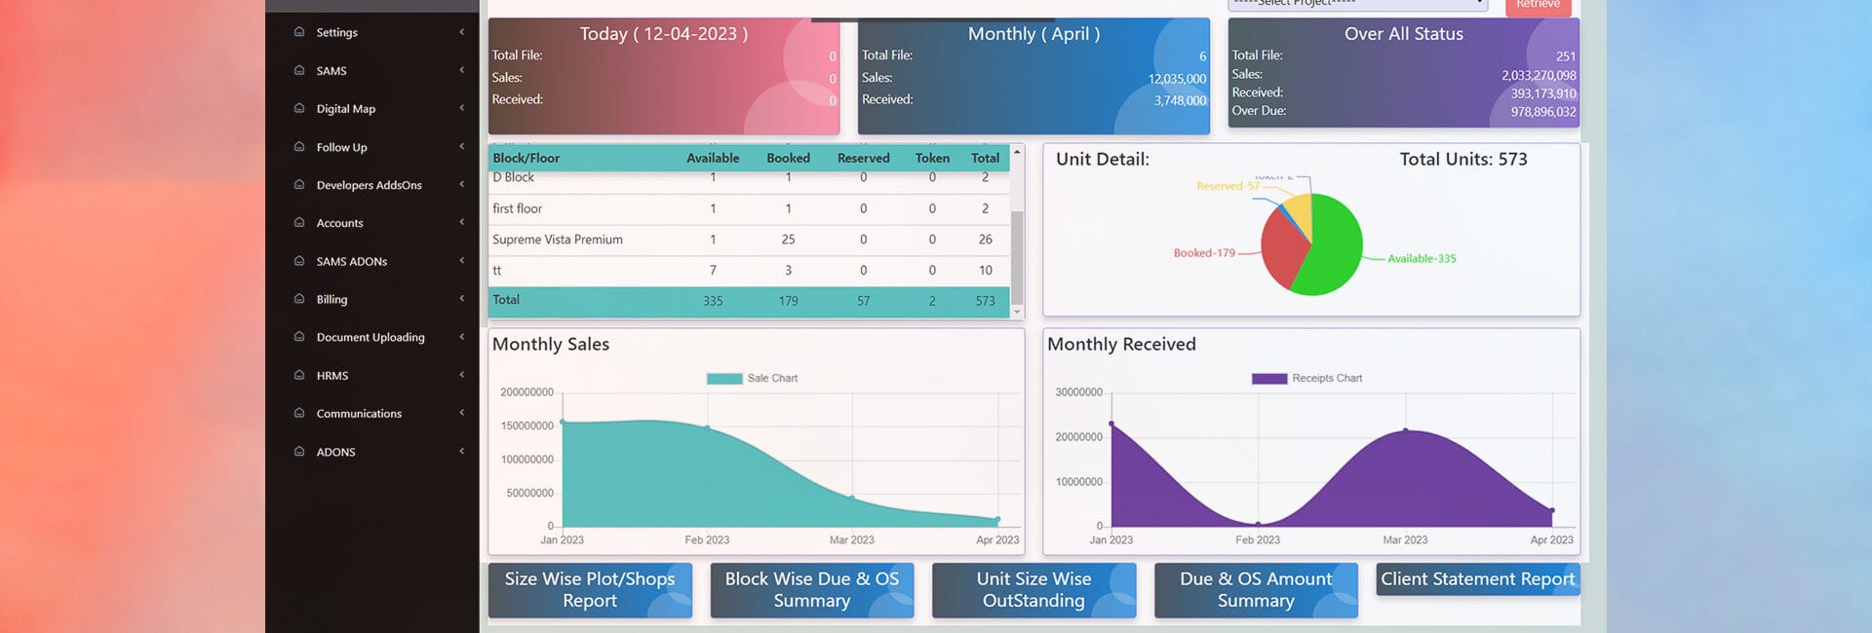Open Client Statement Report
The height and width of the screenshot is (633, 1872).
(x=1478, y=579)
